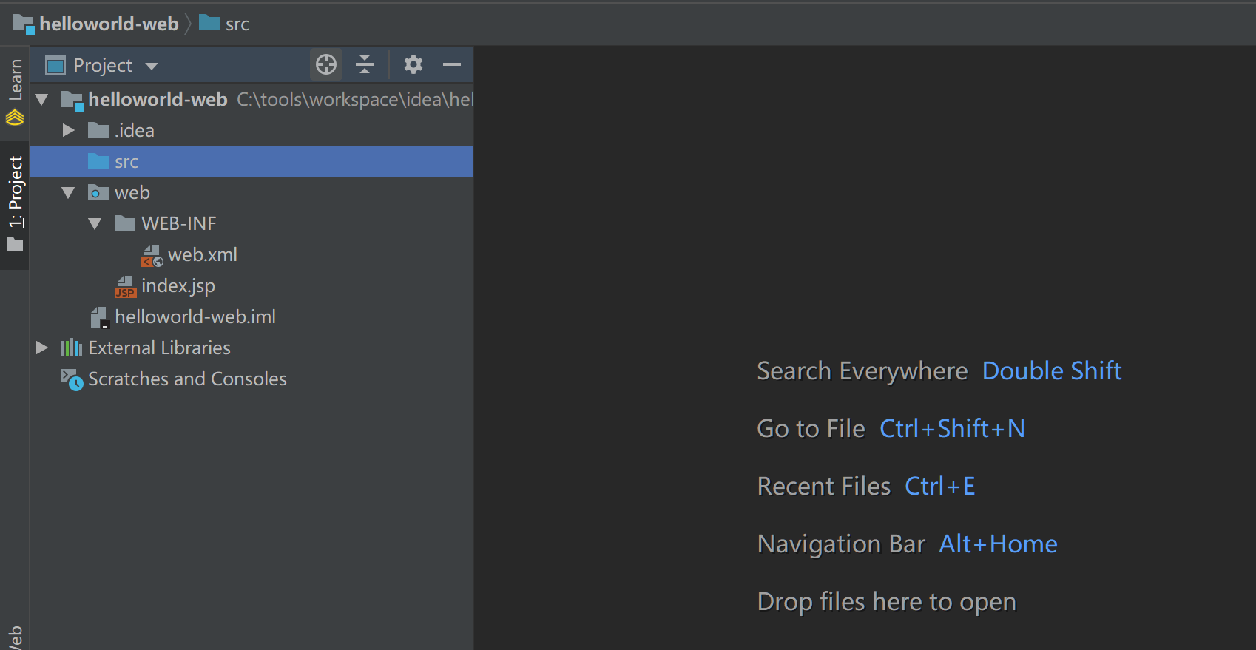Click the Go to File hint text
The height and width of the screenshot is (650, 1256).
(x=811, y=428)
